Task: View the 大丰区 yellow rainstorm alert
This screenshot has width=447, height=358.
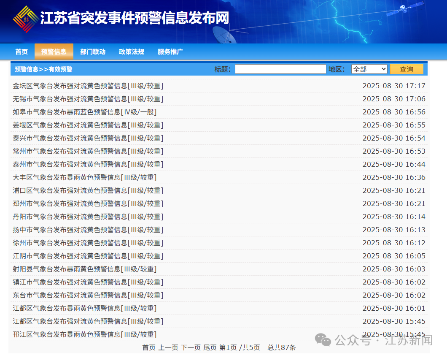Action: click(x=84, y=177)
